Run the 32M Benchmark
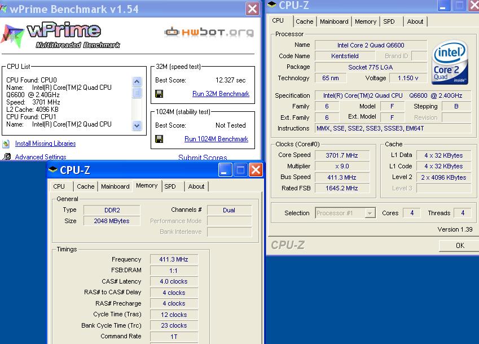The height and width of the screenshot is (344, 479). [221, 94]
